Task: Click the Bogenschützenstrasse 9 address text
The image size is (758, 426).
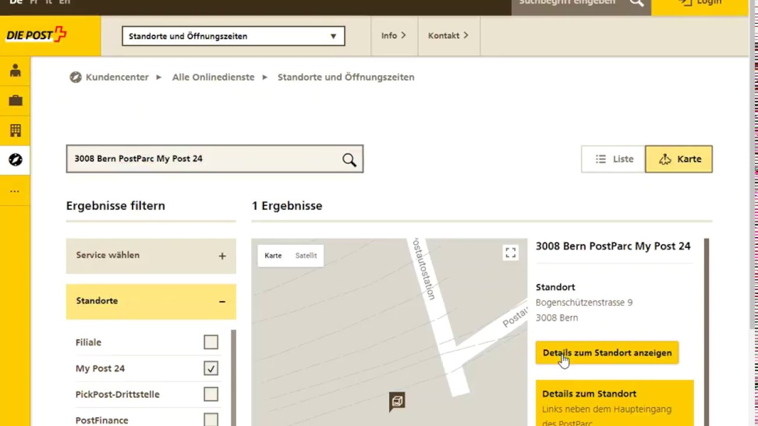Action: pos(584,302)
